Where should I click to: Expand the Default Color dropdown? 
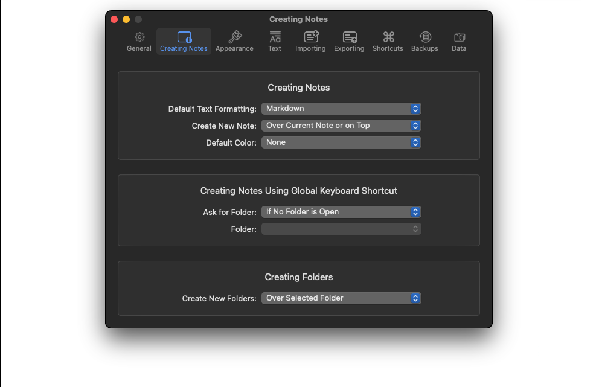tap(341, 142)
